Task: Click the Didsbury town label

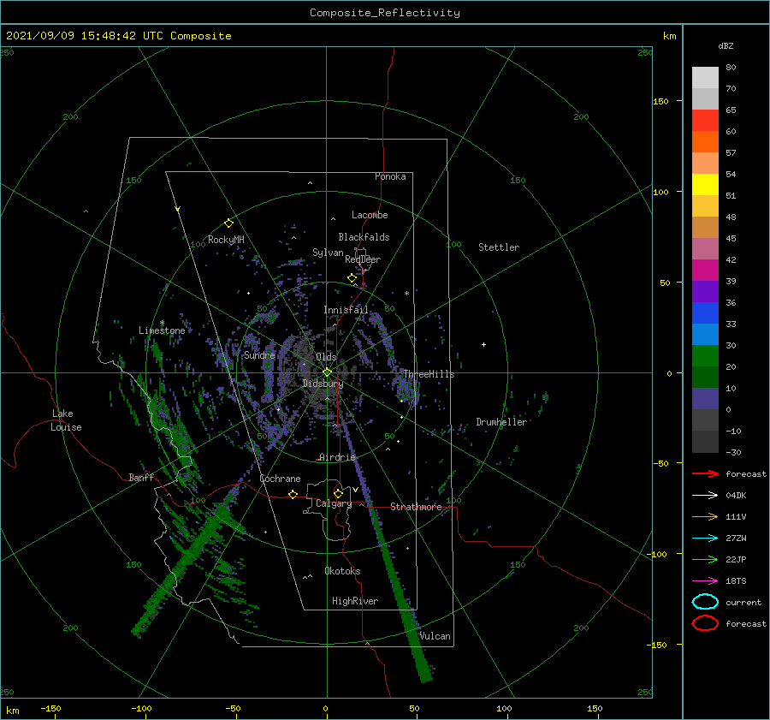Action: pos(323,384)
